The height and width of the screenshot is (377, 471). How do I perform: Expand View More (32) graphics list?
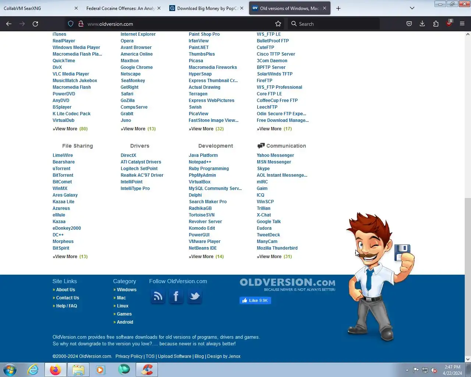click(x=206, y=129)
